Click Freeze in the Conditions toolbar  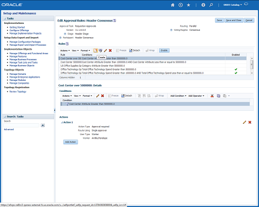(x=113, y=96)
